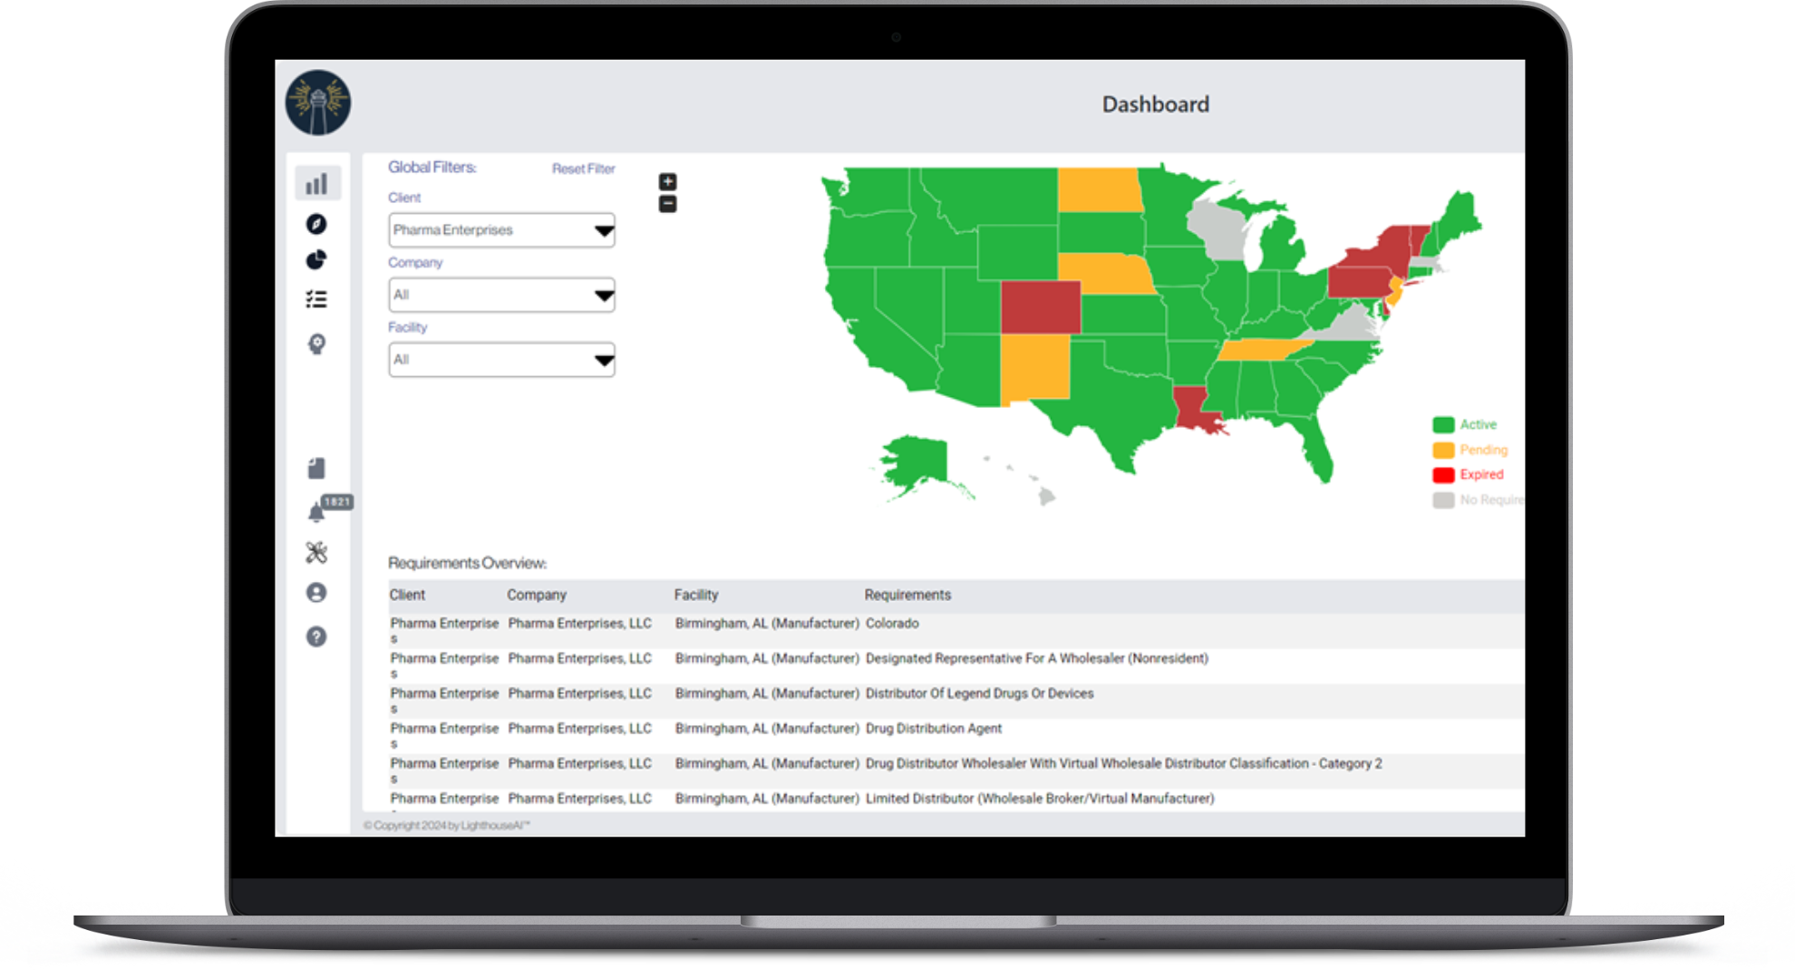
Task: Click the red Expired legend swatch
Action: pos(1443,474)
